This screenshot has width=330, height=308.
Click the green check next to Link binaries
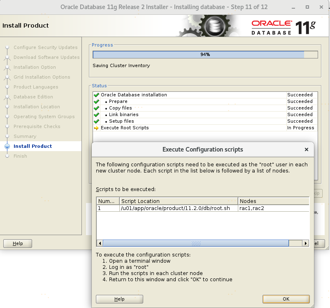point(96,114)
